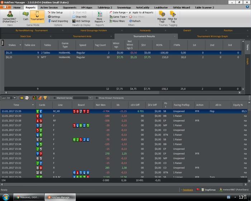
Task: Click the trophy icon in hands toolbar
Action: tap(45, 98)
